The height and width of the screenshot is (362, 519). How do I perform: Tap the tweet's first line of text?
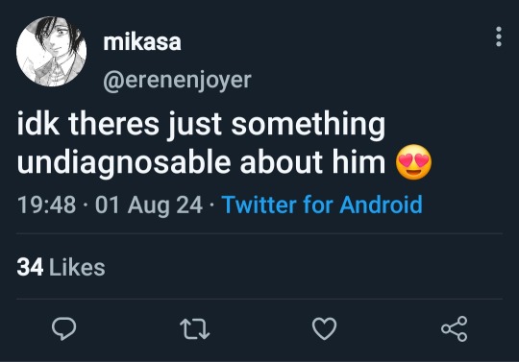(201, 125)
